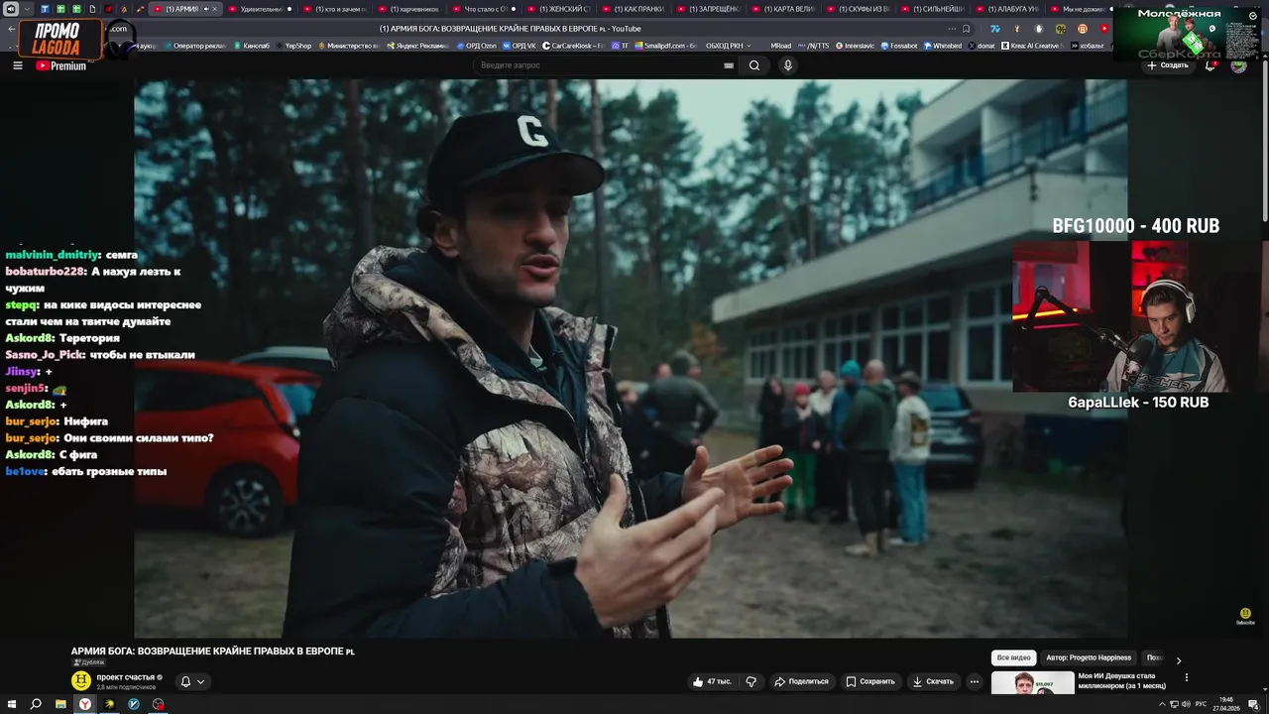Click the video player to pause

click(x=631, y=358)
